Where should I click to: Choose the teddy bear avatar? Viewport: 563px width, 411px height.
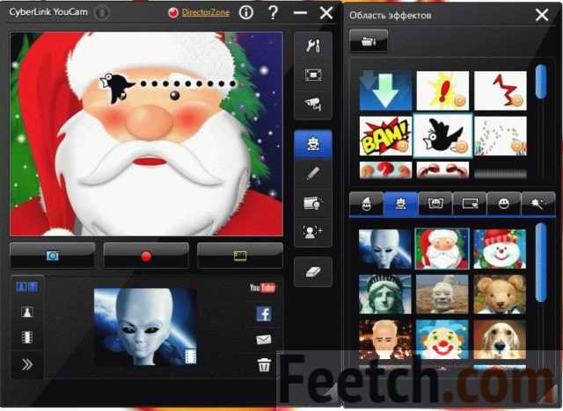[500, 294]
